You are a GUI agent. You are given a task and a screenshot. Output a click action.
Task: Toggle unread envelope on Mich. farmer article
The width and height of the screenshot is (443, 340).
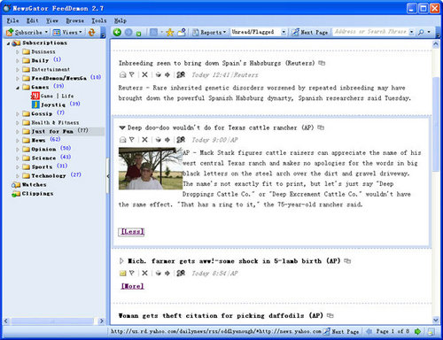pyautogui.click(x=122, y=274)
